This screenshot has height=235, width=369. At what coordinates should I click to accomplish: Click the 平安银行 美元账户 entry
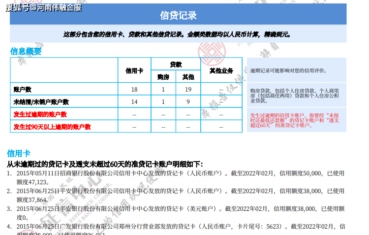point(176,213)
